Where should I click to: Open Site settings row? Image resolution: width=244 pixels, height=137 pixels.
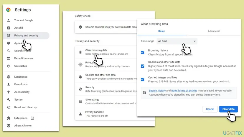tap(106, 102)
